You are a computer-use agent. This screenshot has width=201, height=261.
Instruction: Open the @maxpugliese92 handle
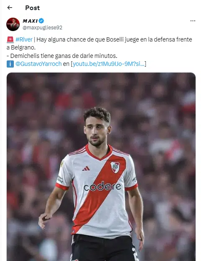point(42,28)
